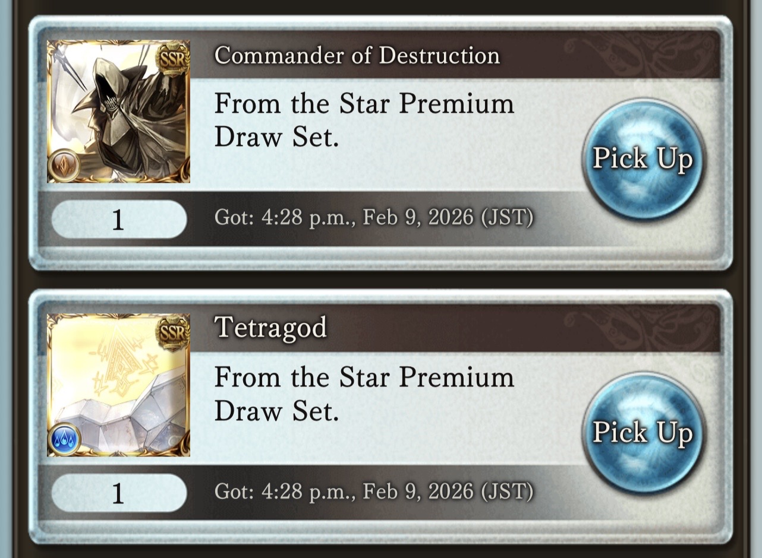Click the Got timestamp of Tetragod
Image resolution: width=762 pixels, height=558 pixels.
click(x=374, y=492)
